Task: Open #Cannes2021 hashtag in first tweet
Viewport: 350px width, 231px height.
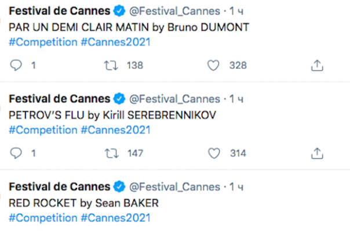Action: [116, 42]
